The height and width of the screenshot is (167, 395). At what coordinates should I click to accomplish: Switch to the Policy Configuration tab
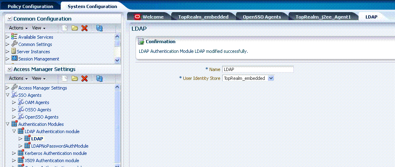click(x=30, y=6)
